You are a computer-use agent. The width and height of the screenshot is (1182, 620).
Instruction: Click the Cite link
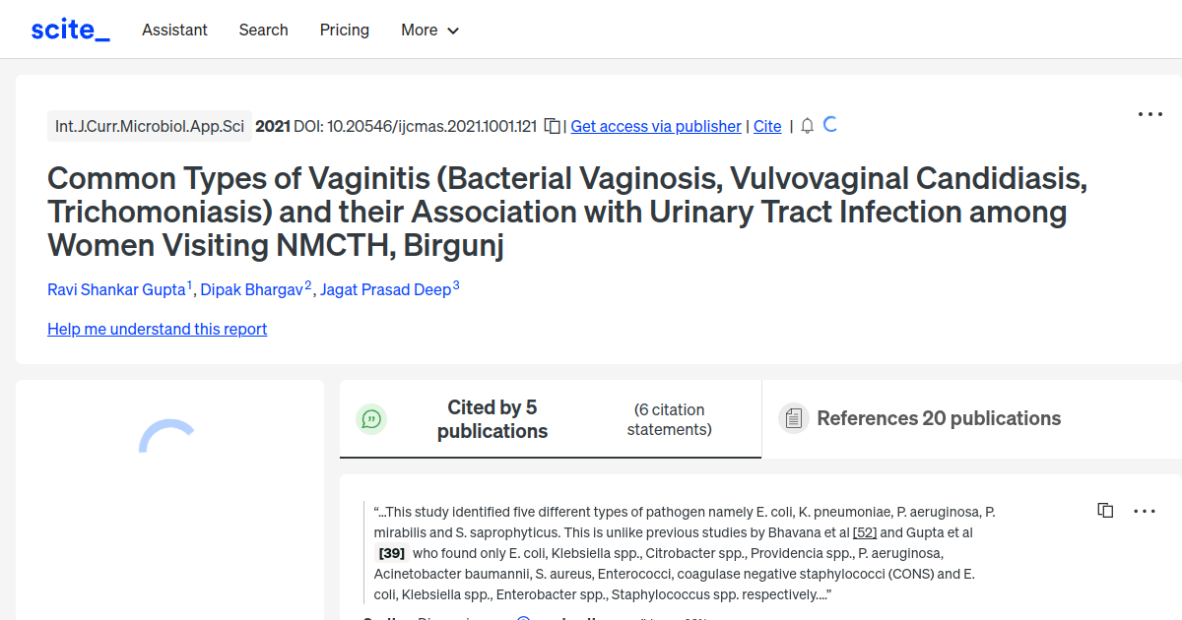[x=767, y=126]
